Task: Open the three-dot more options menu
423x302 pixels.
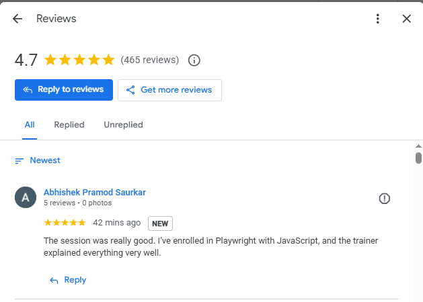Action: (x=378, y=19)
